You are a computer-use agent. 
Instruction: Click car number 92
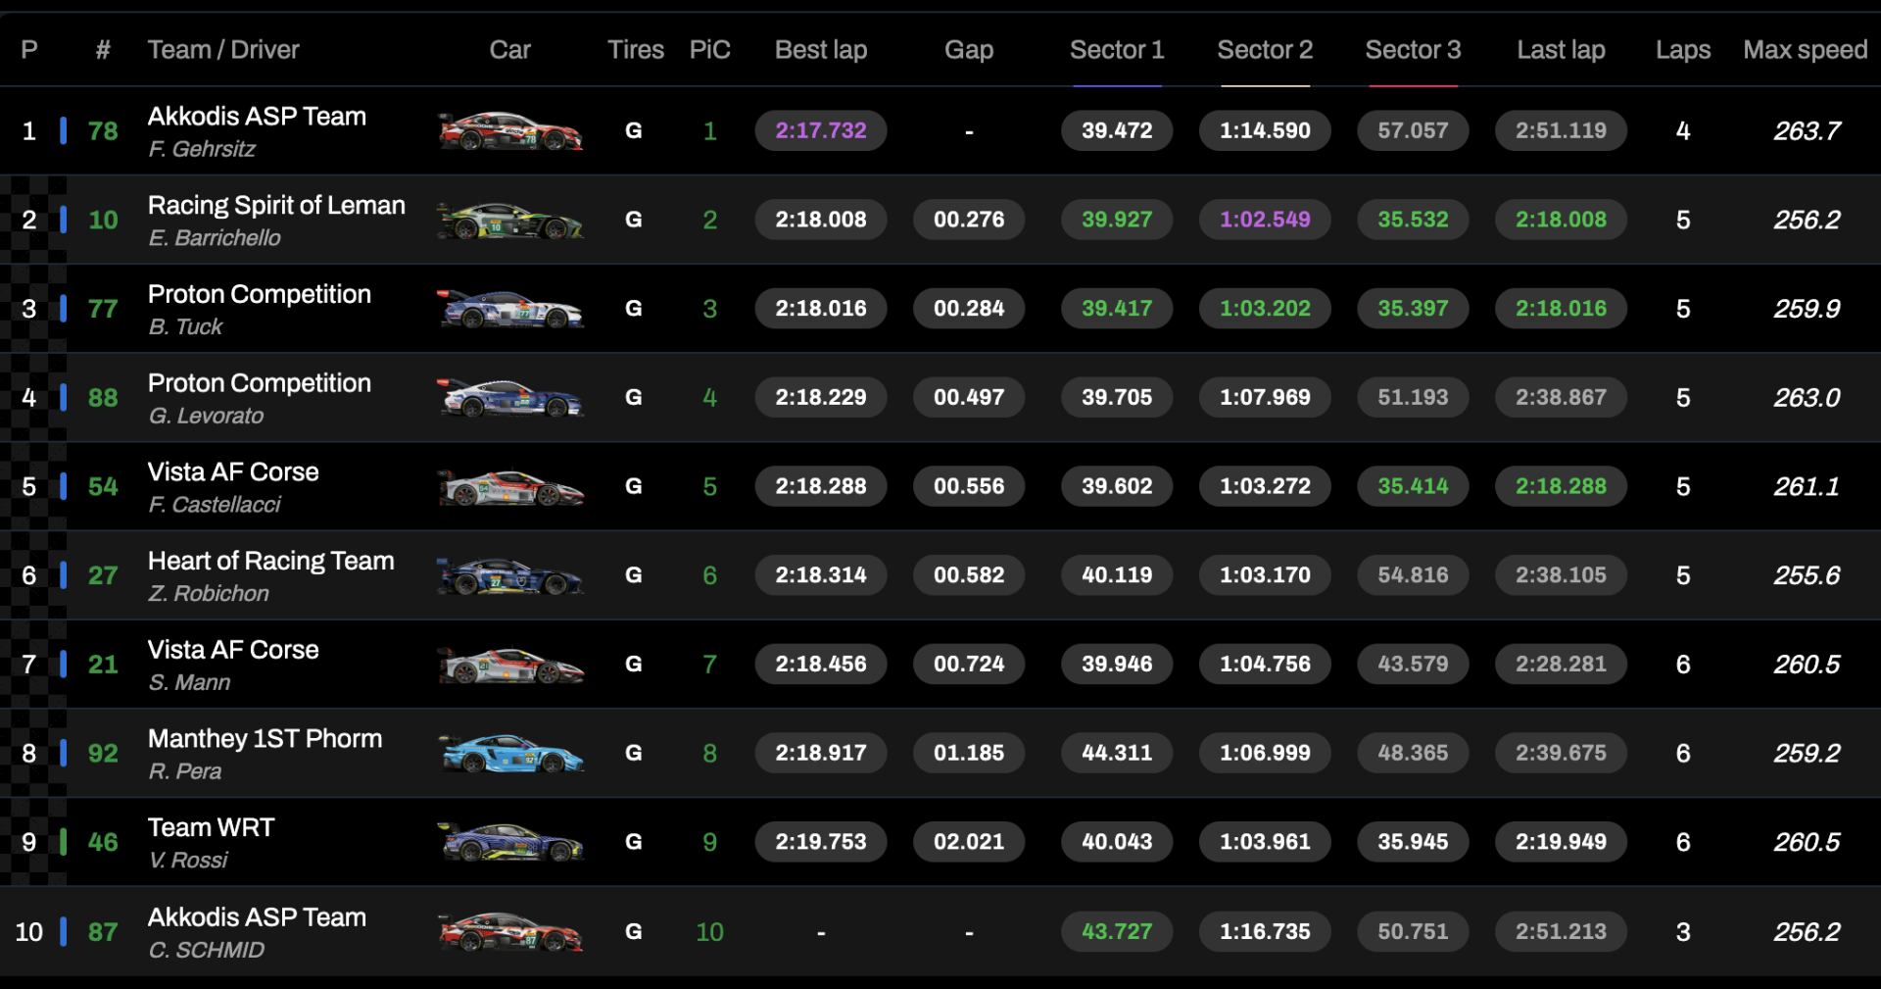coord(103,754)
